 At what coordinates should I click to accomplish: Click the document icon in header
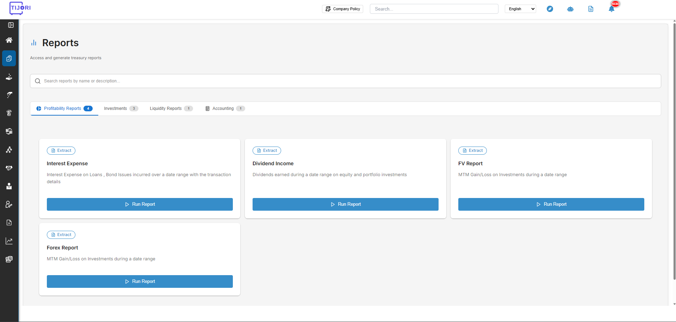click(591, 9)
